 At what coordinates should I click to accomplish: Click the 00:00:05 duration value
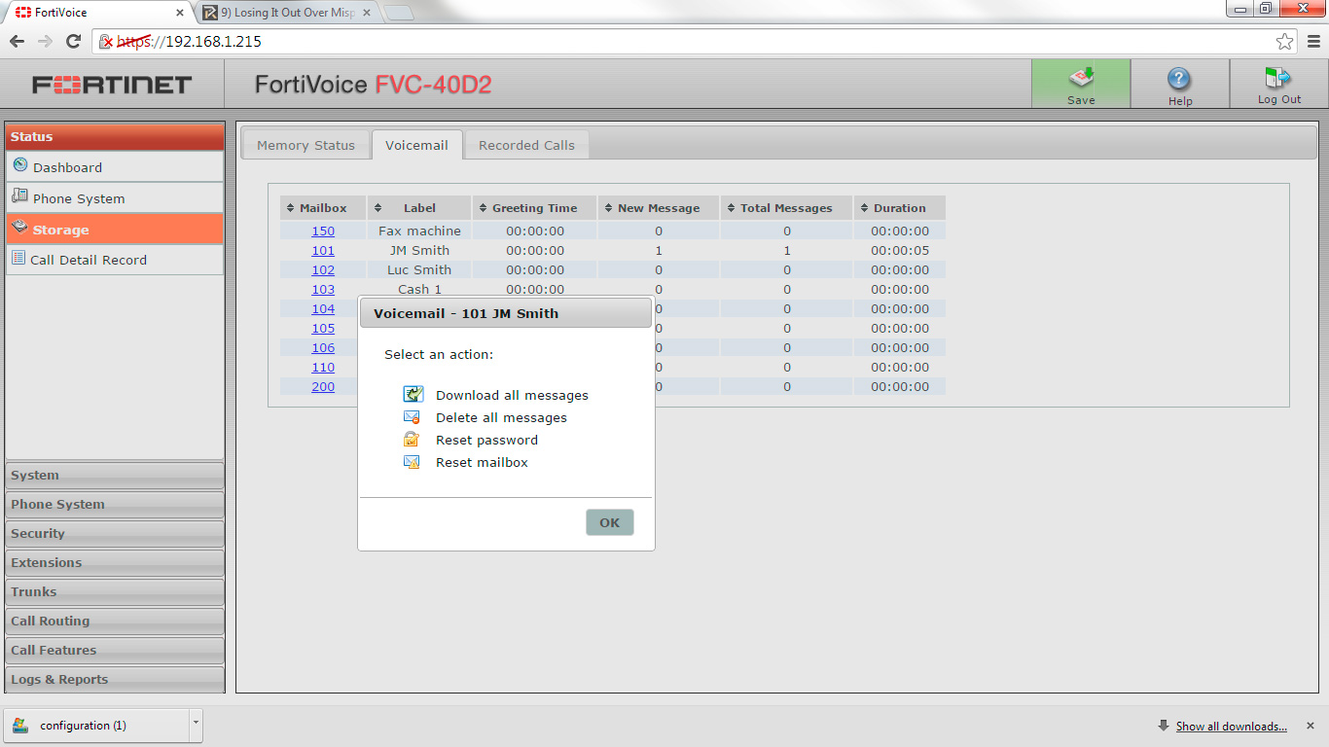(900, 250)
